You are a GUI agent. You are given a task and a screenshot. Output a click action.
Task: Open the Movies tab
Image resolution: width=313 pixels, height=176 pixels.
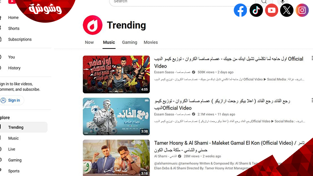151,42
